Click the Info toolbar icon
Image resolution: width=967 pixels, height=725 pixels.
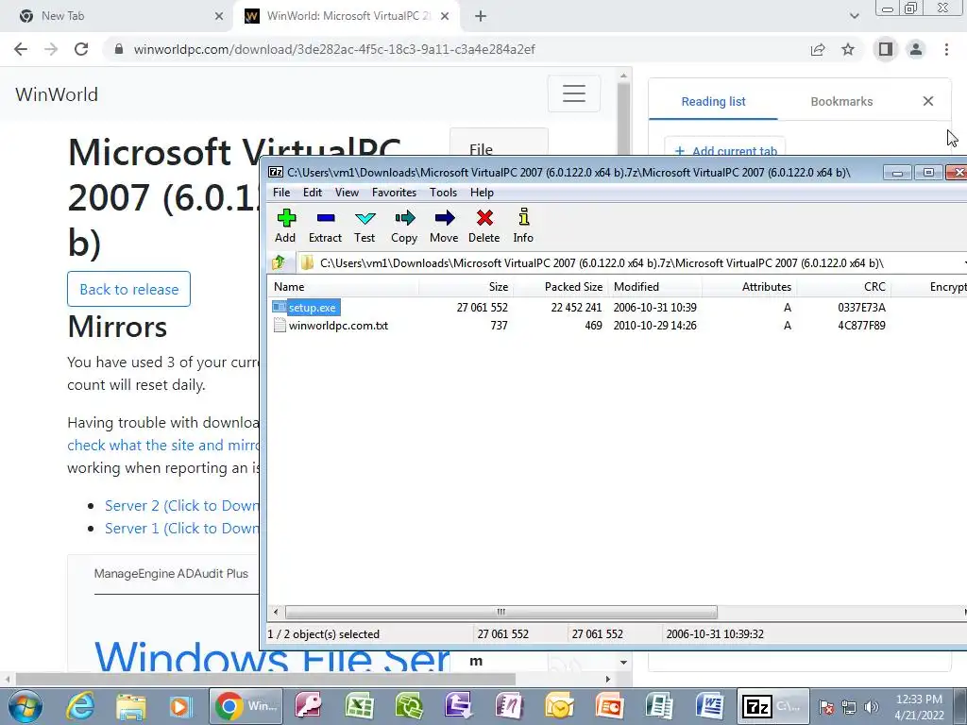click(x=523, y=227)
